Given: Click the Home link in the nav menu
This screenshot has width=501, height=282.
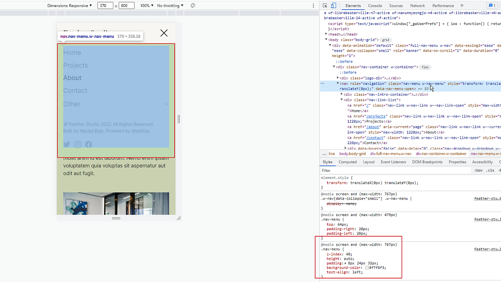Looking at the screenshot, I should click(x=72, y=53).
